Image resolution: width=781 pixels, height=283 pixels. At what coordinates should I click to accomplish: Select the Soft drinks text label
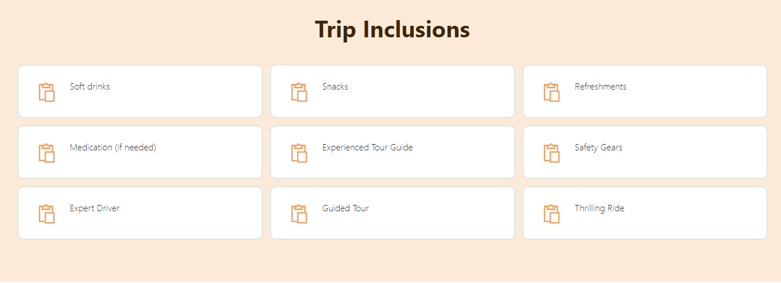90,87
